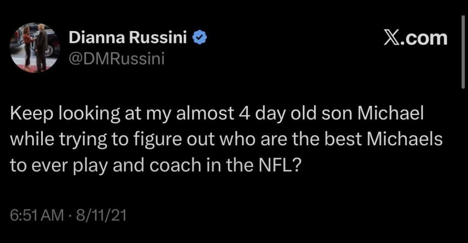
Task: Click the display name Dianna Russini
Action: 127,39
